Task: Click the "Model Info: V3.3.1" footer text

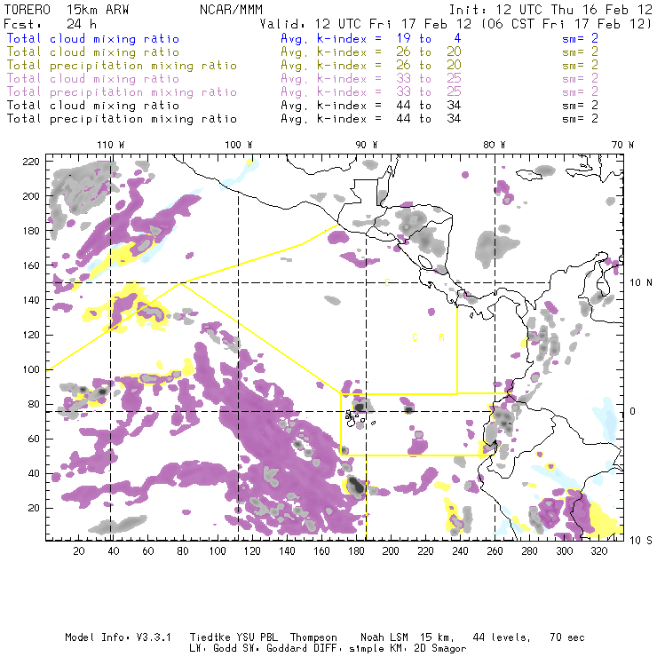Action: click(118, 637)
